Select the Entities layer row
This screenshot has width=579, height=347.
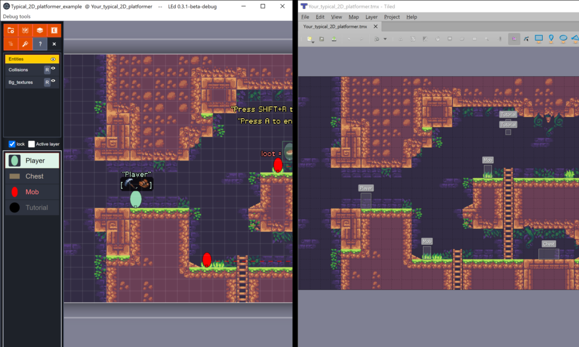32,59
